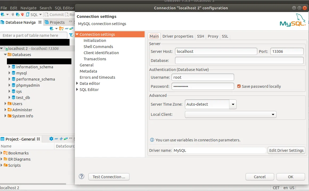
Task: Close the Database Navigator tab via its X
Action: click(40, 22)
